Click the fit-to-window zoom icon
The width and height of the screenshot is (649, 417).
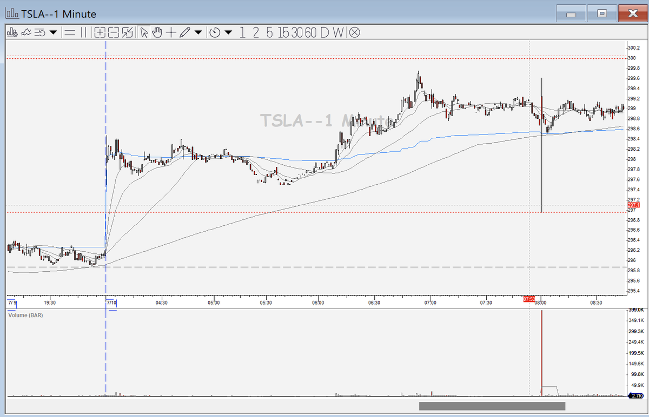coord(127,32)
